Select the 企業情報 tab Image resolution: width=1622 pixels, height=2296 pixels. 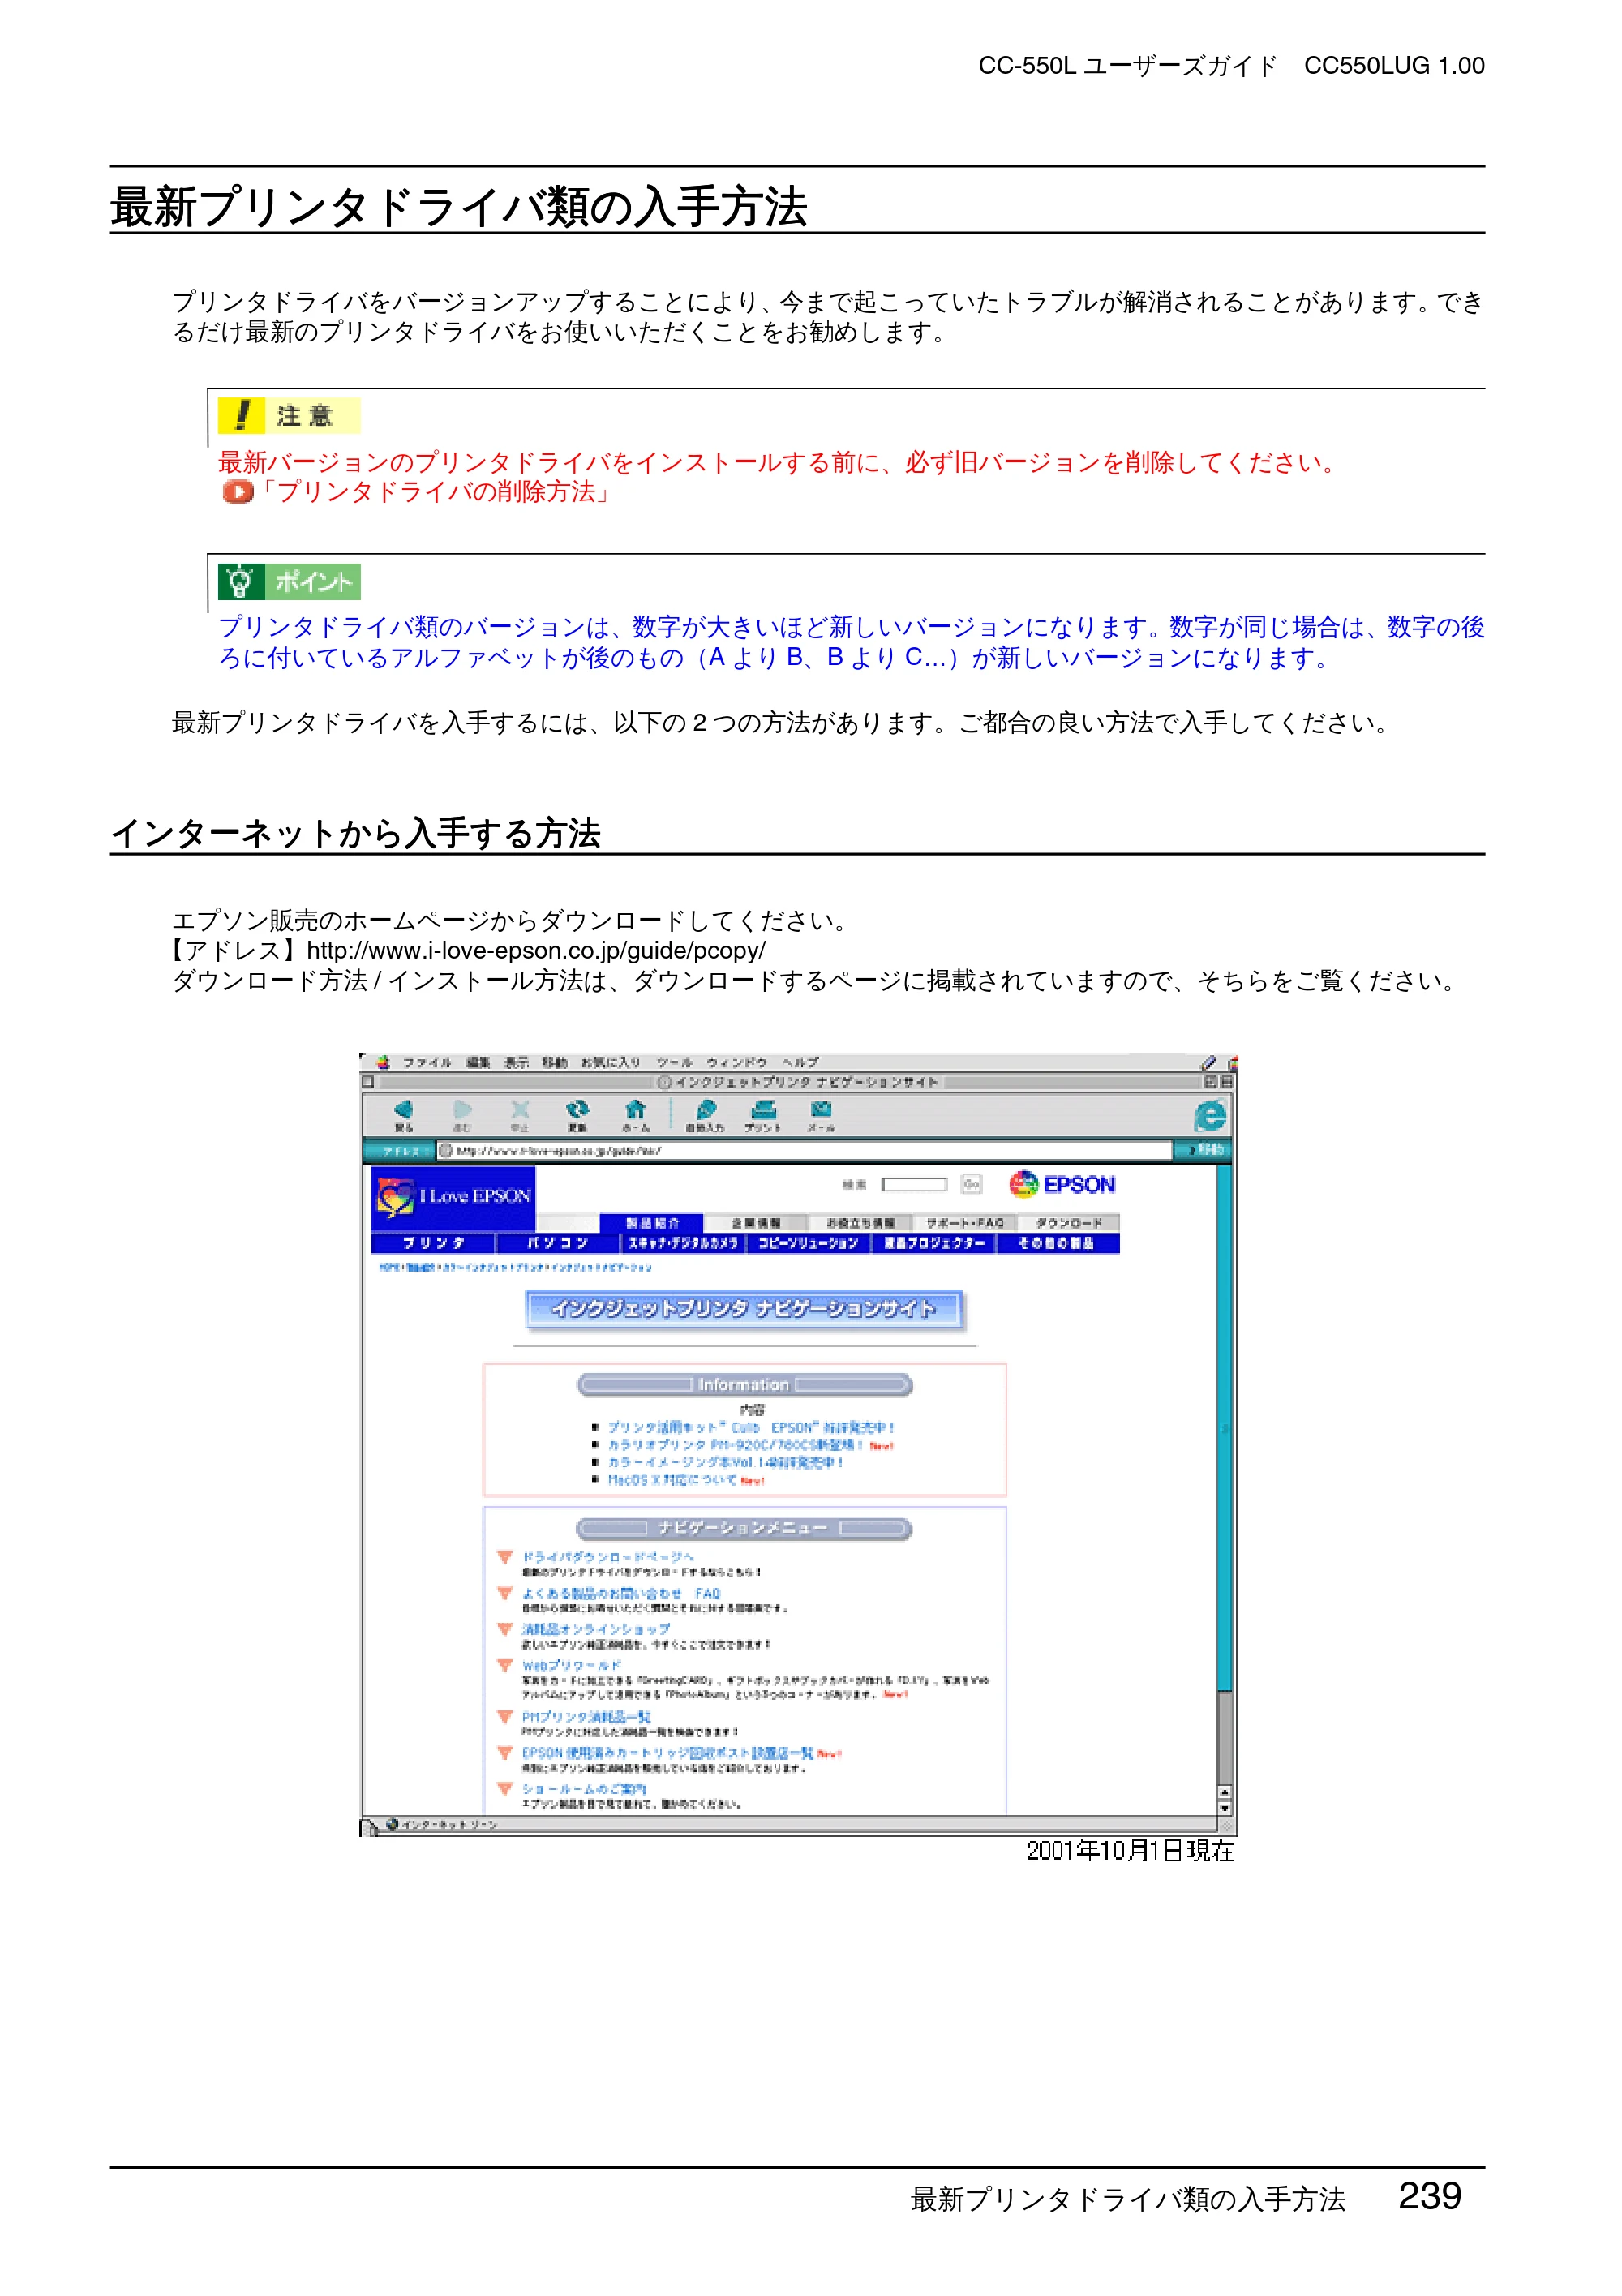click(x=756, y=1223)
